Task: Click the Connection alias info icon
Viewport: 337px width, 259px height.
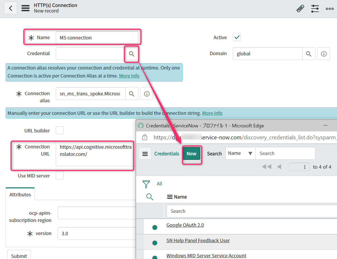Action: click(147, 94)
